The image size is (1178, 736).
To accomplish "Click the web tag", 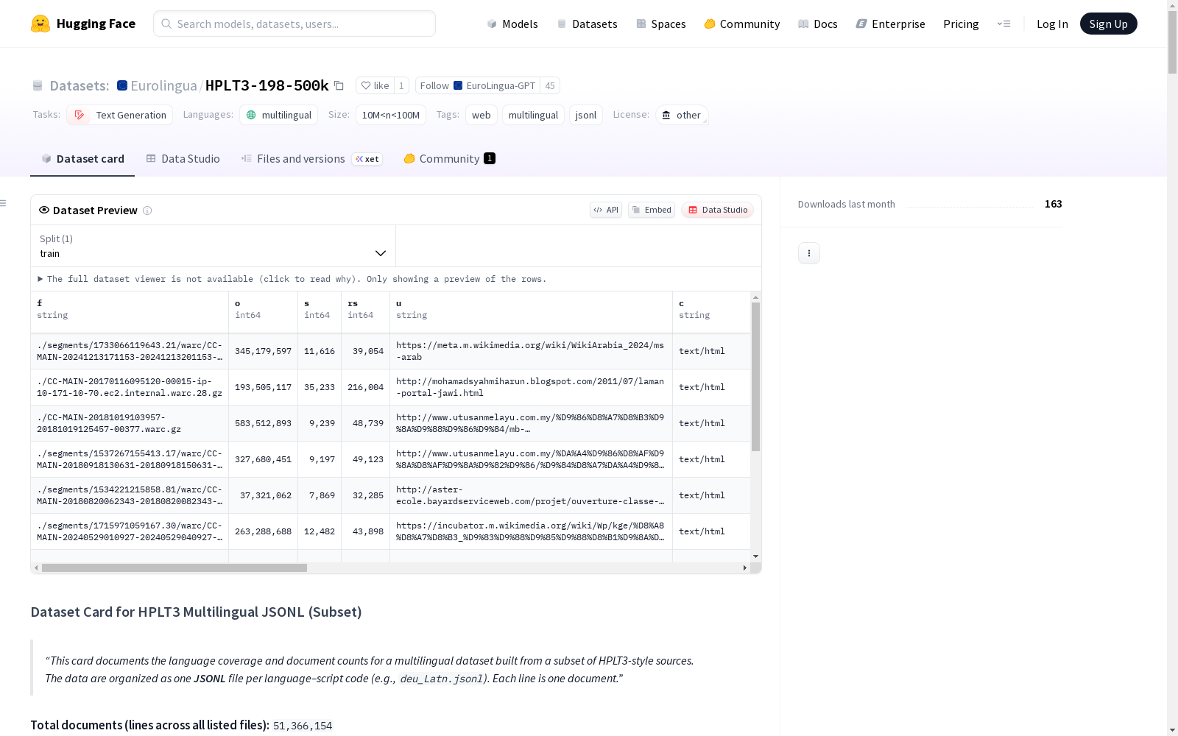I will (482, 115).
